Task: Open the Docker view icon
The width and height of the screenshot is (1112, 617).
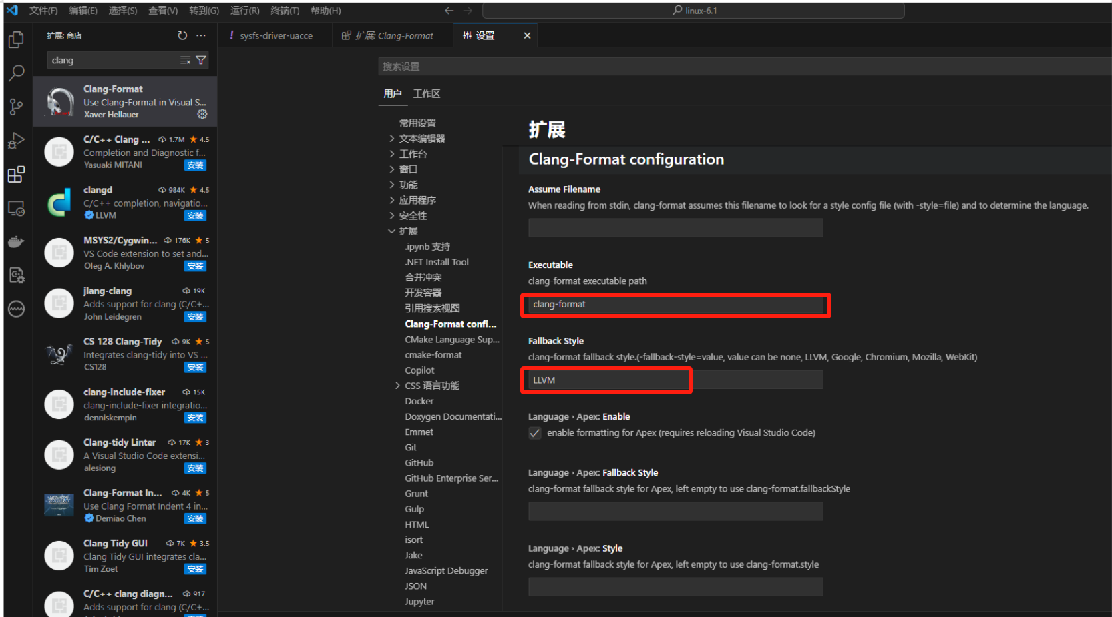Action: coord(16,242)
